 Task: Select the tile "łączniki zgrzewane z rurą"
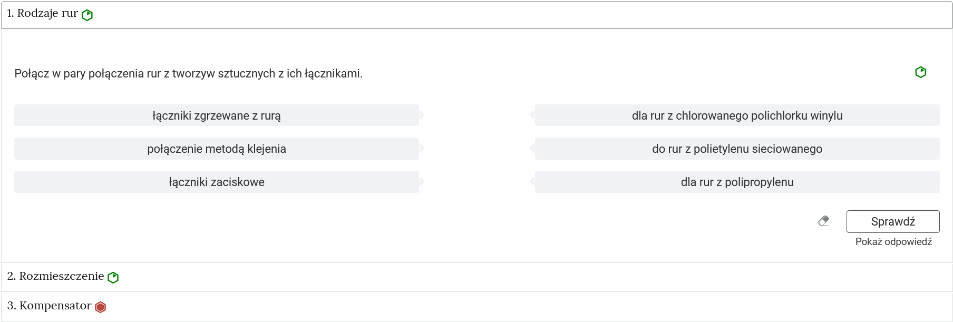coord(217,115)
